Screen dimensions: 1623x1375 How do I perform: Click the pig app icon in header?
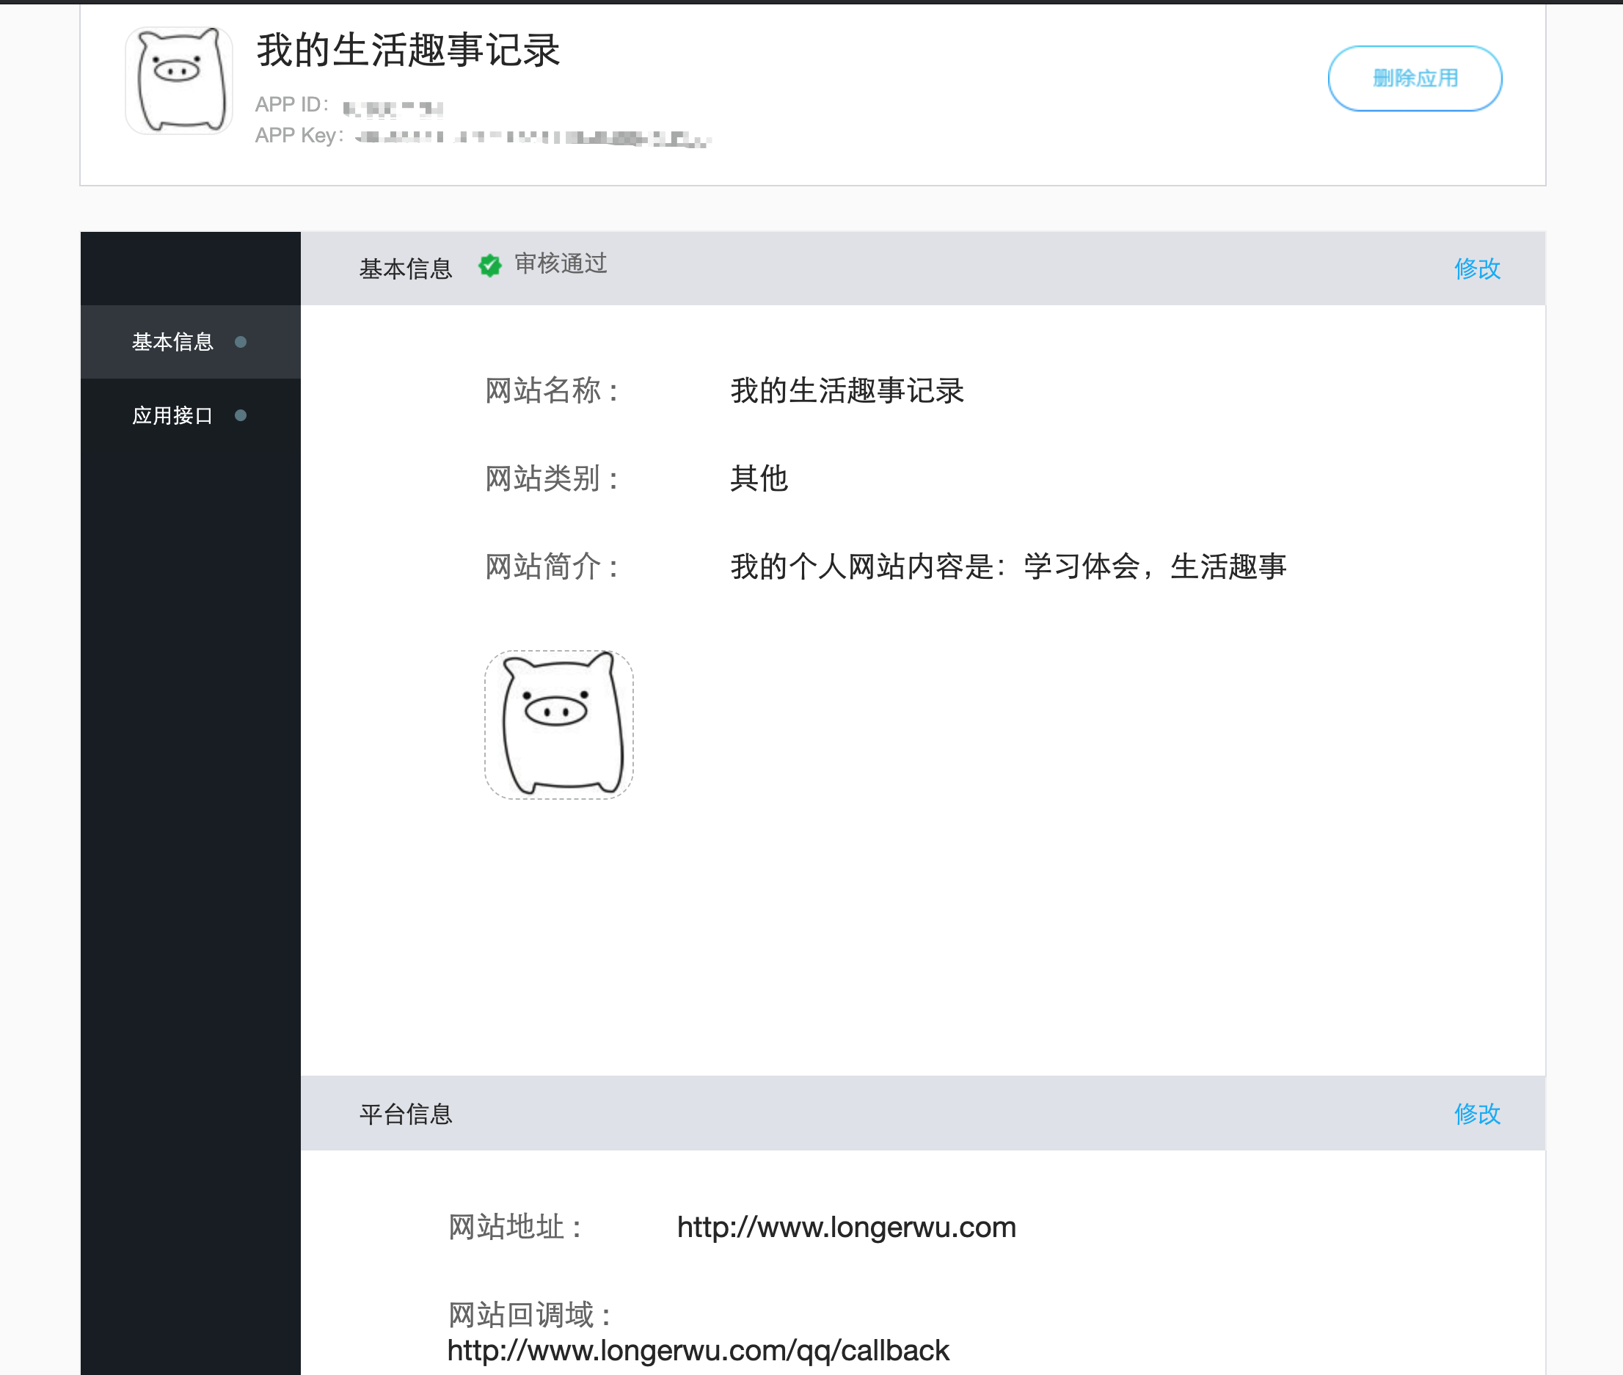(178, 80)
